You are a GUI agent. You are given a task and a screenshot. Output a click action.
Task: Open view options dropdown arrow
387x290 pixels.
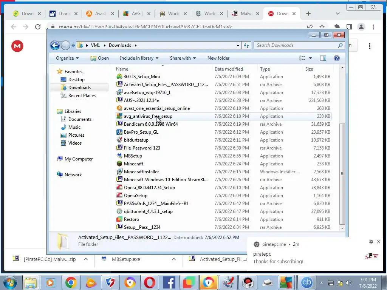click(311, 58)
